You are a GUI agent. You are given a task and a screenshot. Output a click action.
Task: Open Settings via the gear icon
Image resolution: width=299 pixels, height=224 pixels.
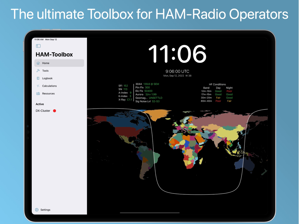[x=37, y=210]
